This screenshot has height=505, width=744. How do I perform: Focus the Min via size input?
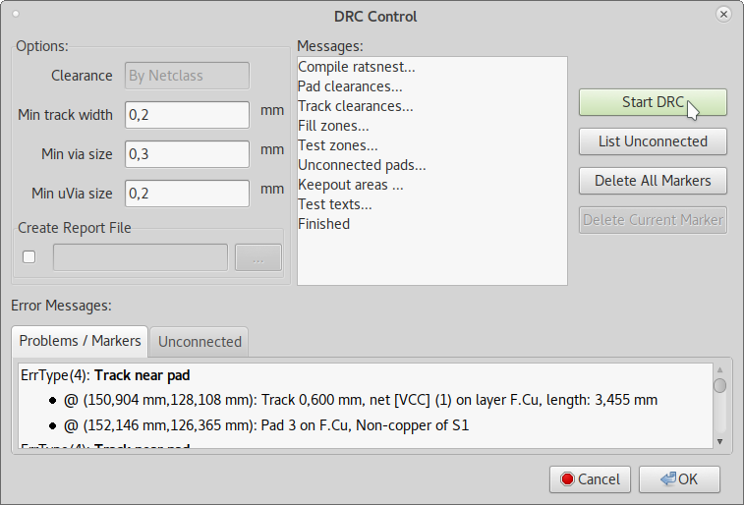pos(187,154)
